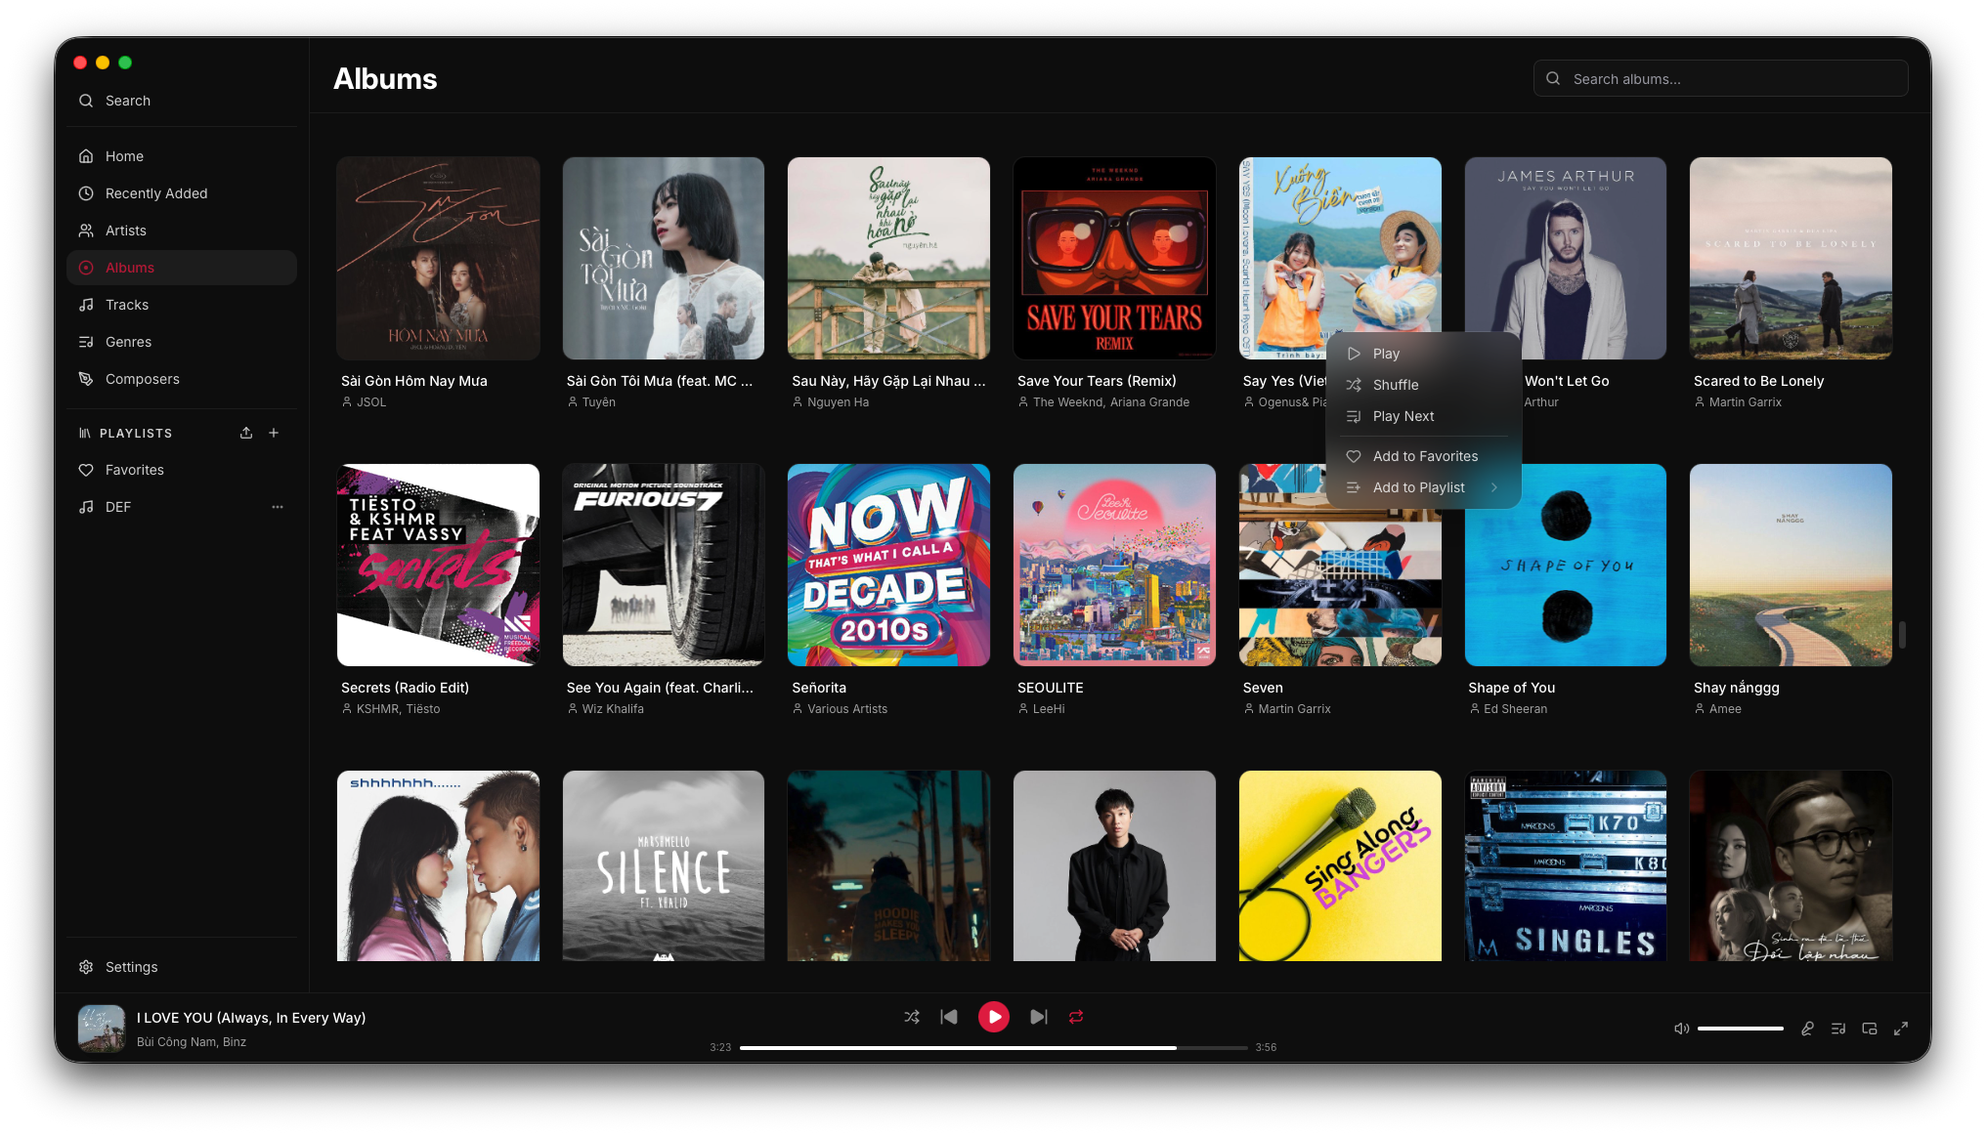This screenshot has height=1135, width=1986.
Task: Open the Maroon 5 Singles album cover
Action: (x=1566, y=866)
